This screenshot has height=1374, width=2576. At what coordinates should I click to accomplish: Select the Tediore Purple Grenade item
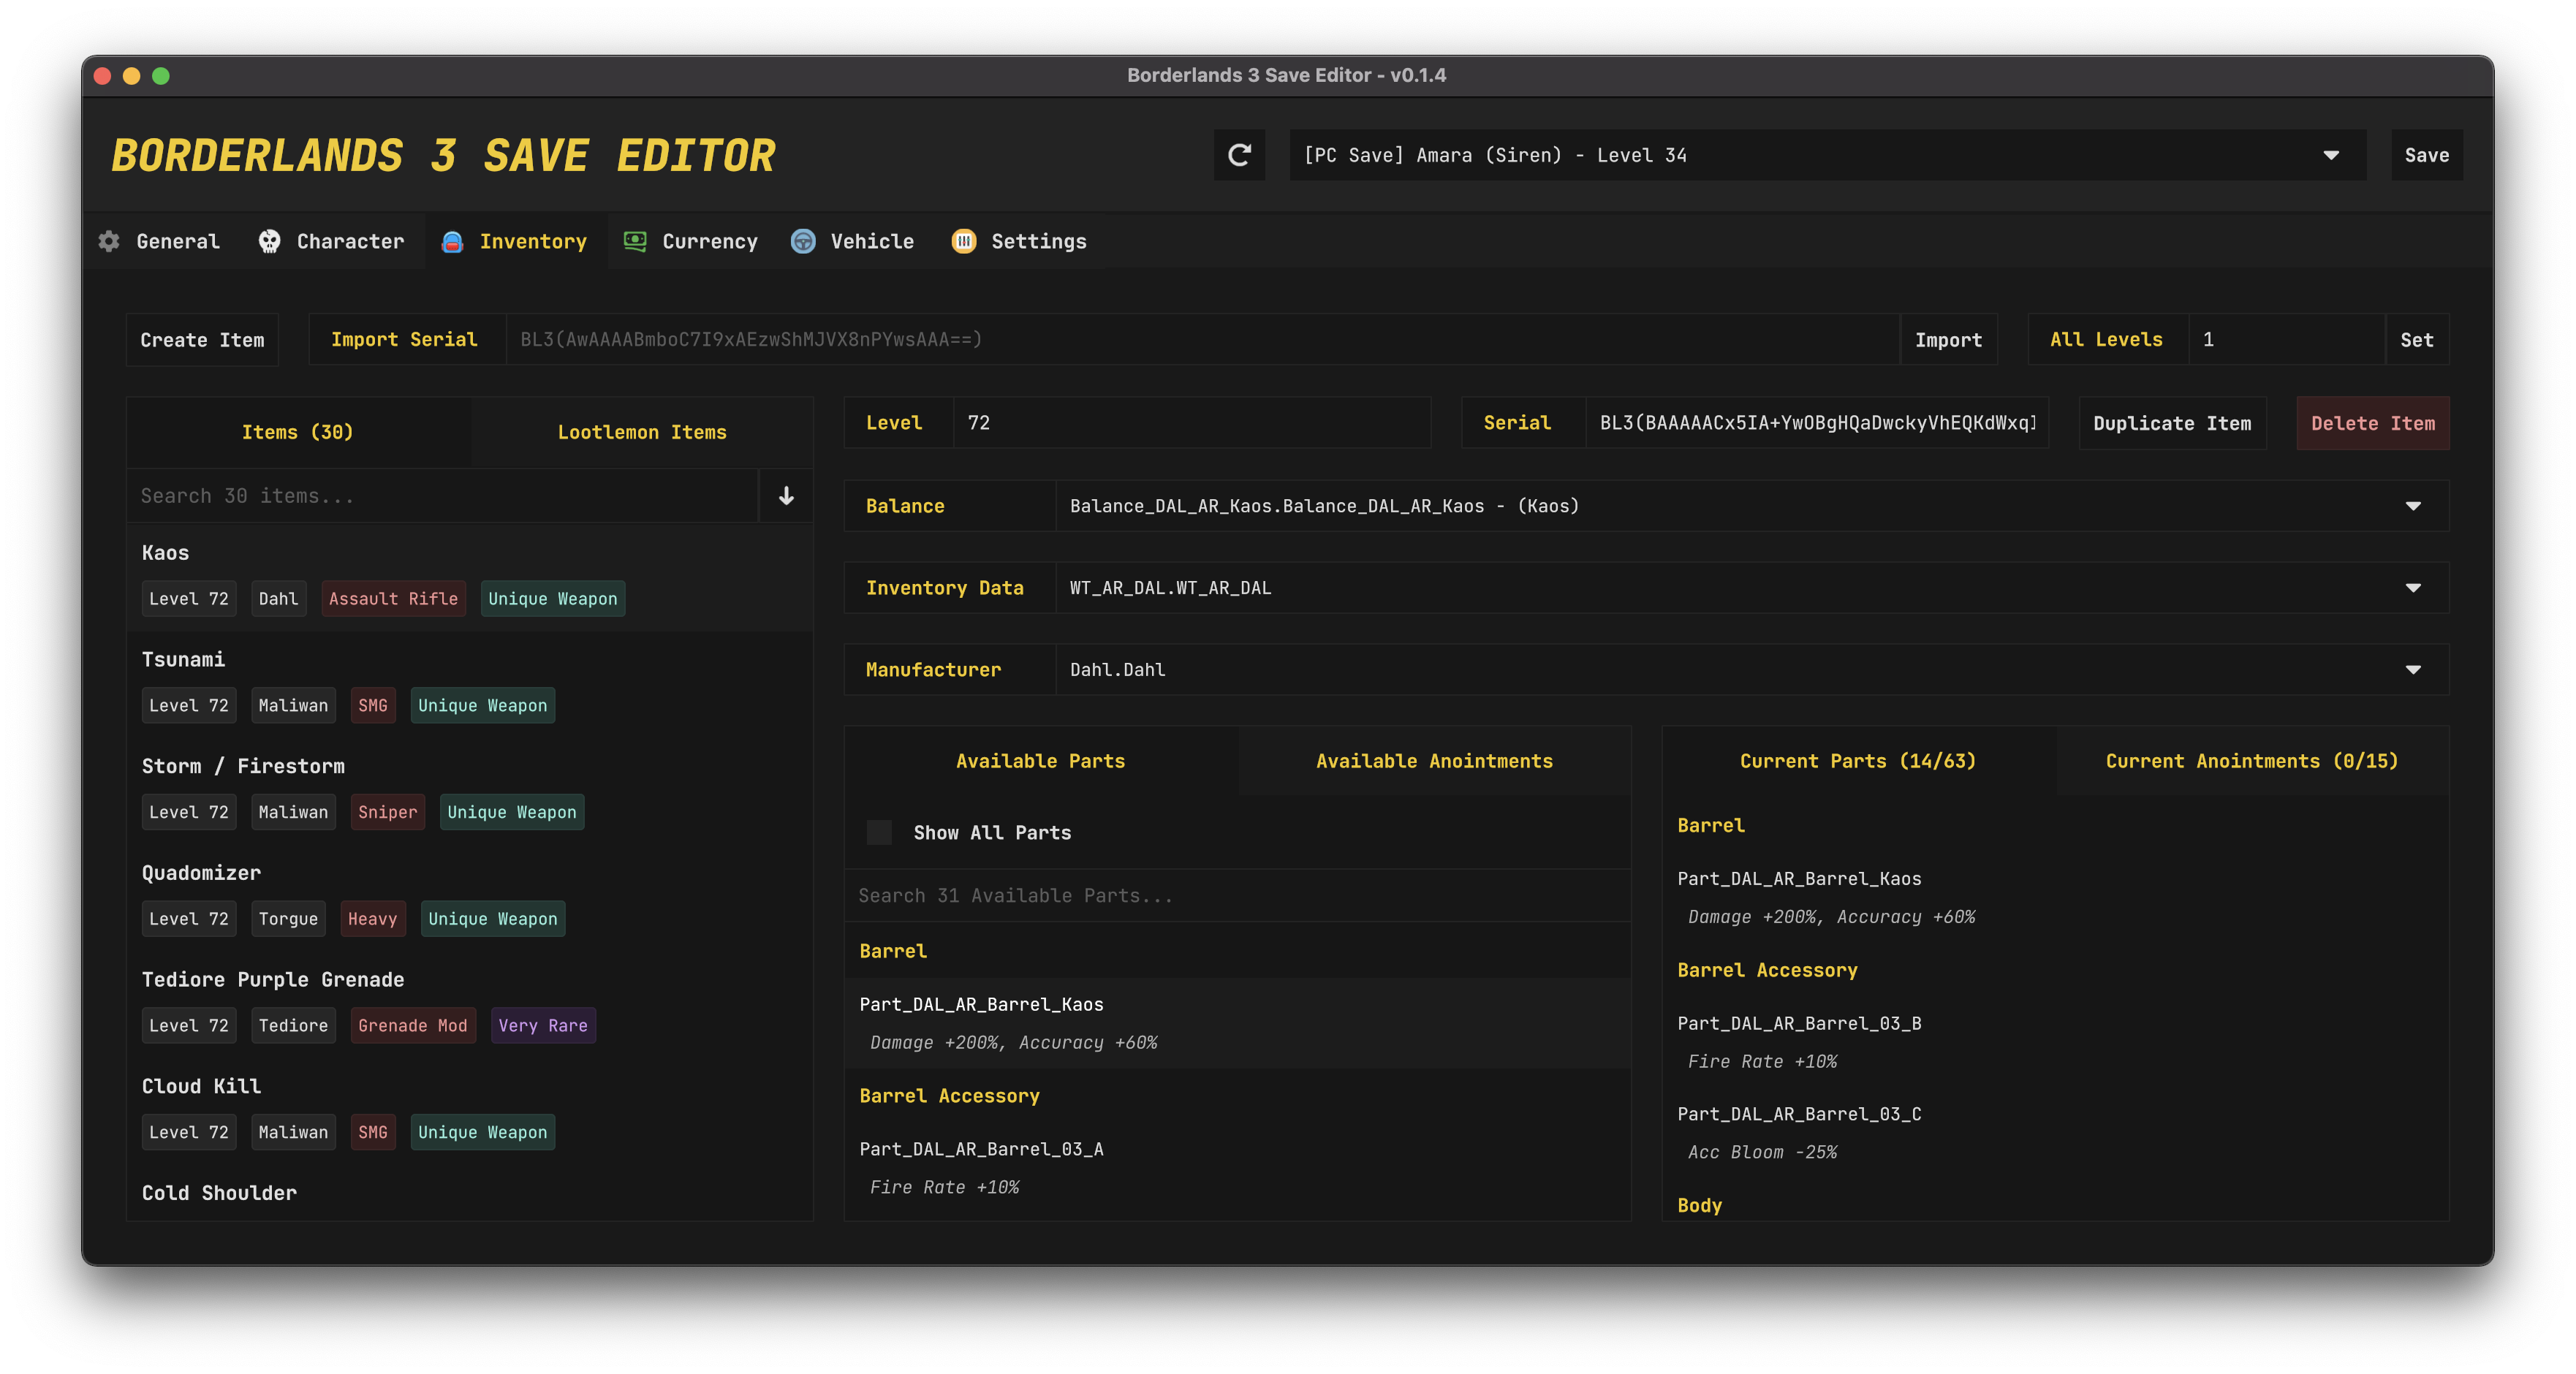coord(470,1005)
